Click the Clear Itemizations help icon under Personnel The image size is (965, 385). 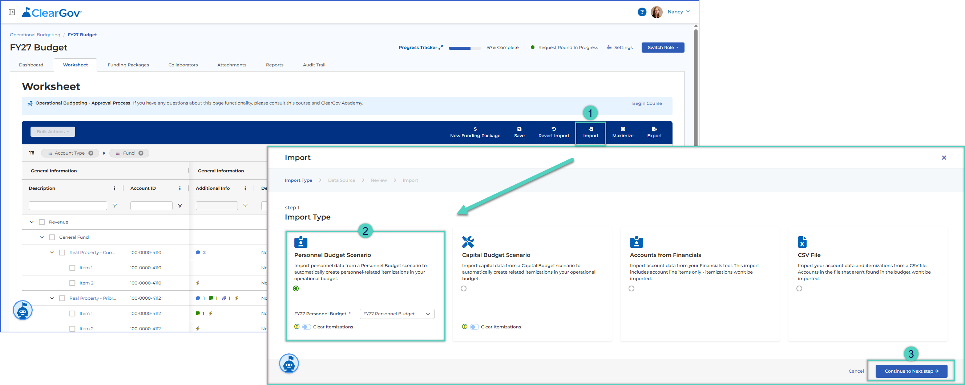point(297,327)
